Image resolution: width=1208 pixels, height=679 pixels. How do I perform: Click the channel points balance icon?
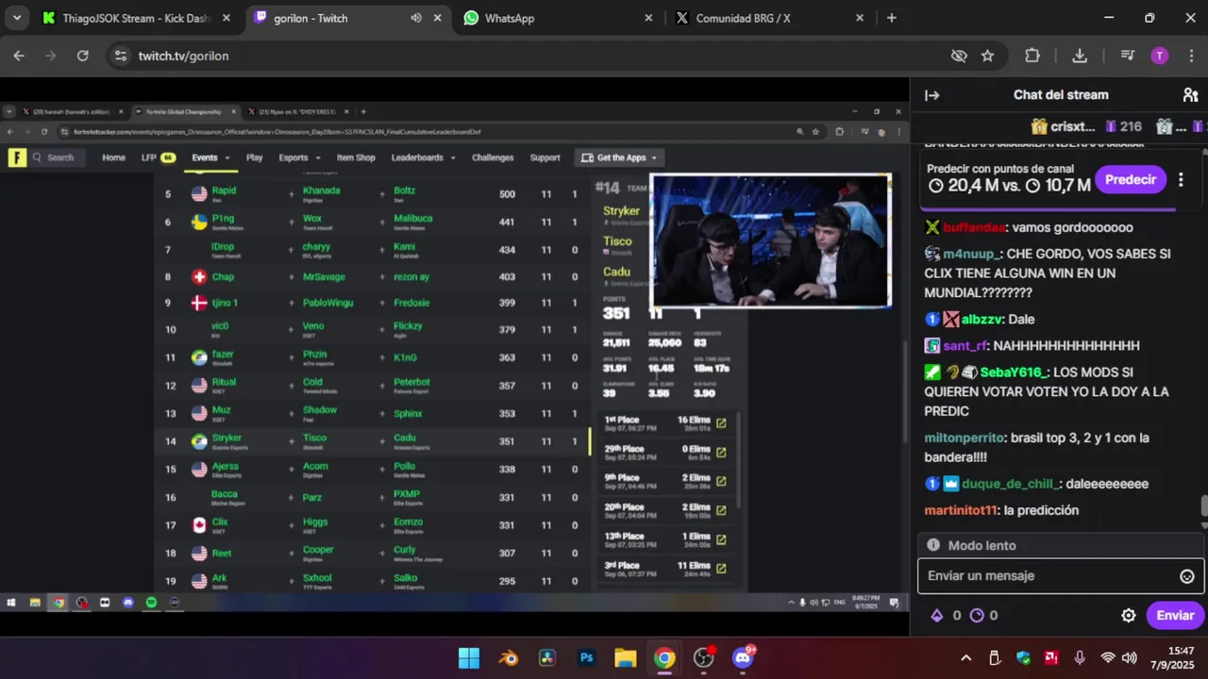click(977, 616)
